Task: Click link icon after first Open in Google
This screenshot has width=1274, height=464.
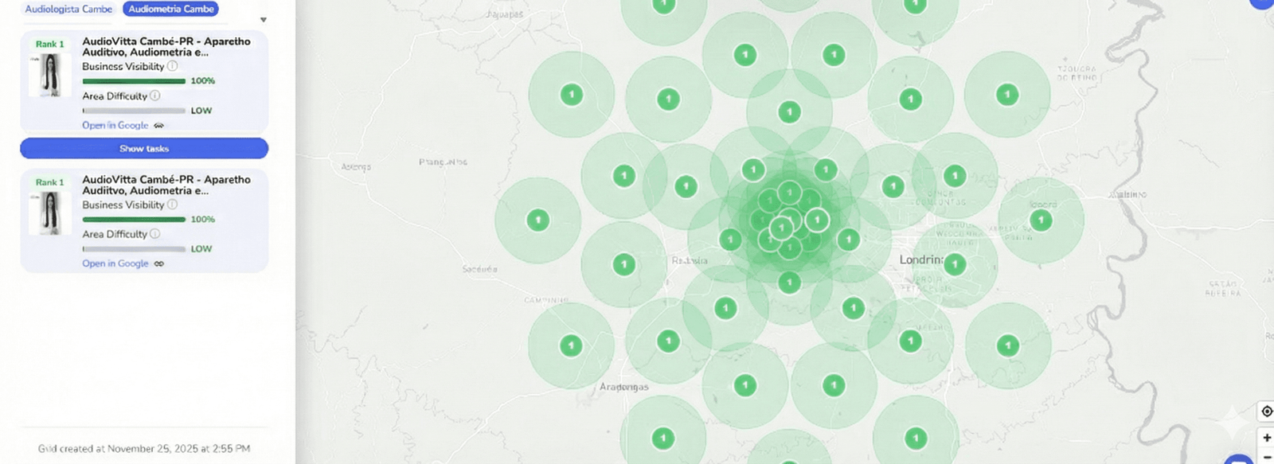Action: (159, 126)
